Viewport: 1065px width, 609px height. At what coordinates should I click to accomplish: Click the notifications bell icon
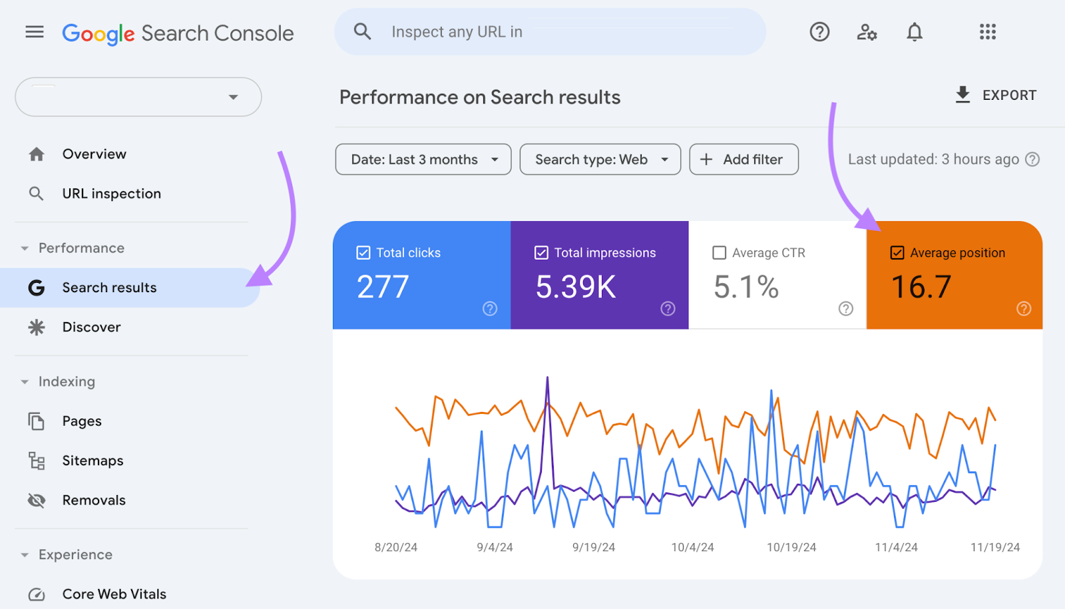(x=915, y=31)
